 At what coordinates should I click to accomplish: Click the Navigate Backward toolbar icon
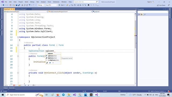[x=3, y=5]
